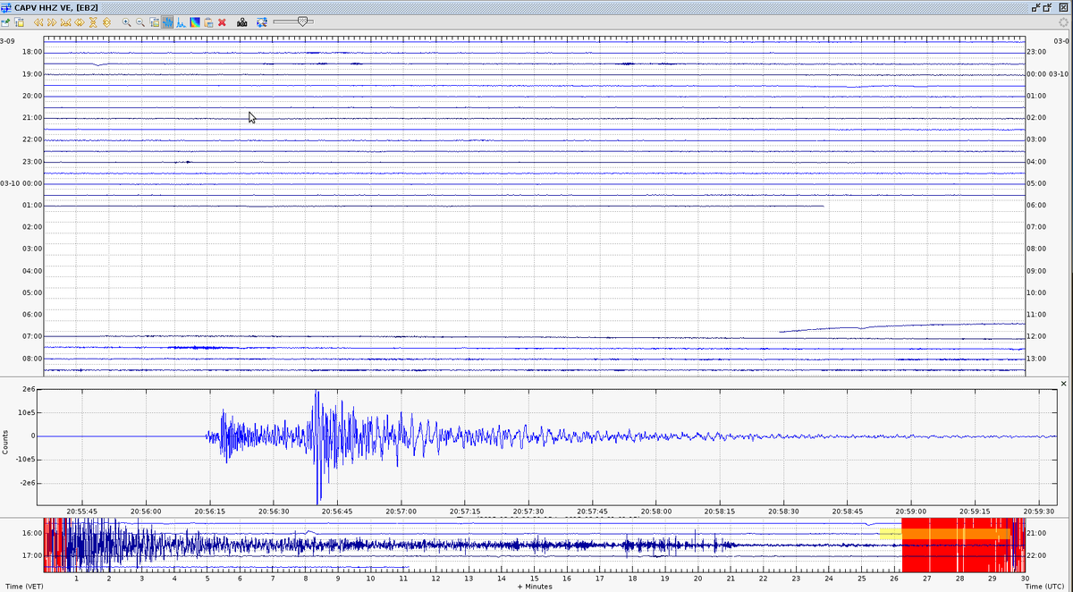Screen dimensions: 1073x592
Task: Click the '+ Minutes' axis label
Action: tap(535, 587)
